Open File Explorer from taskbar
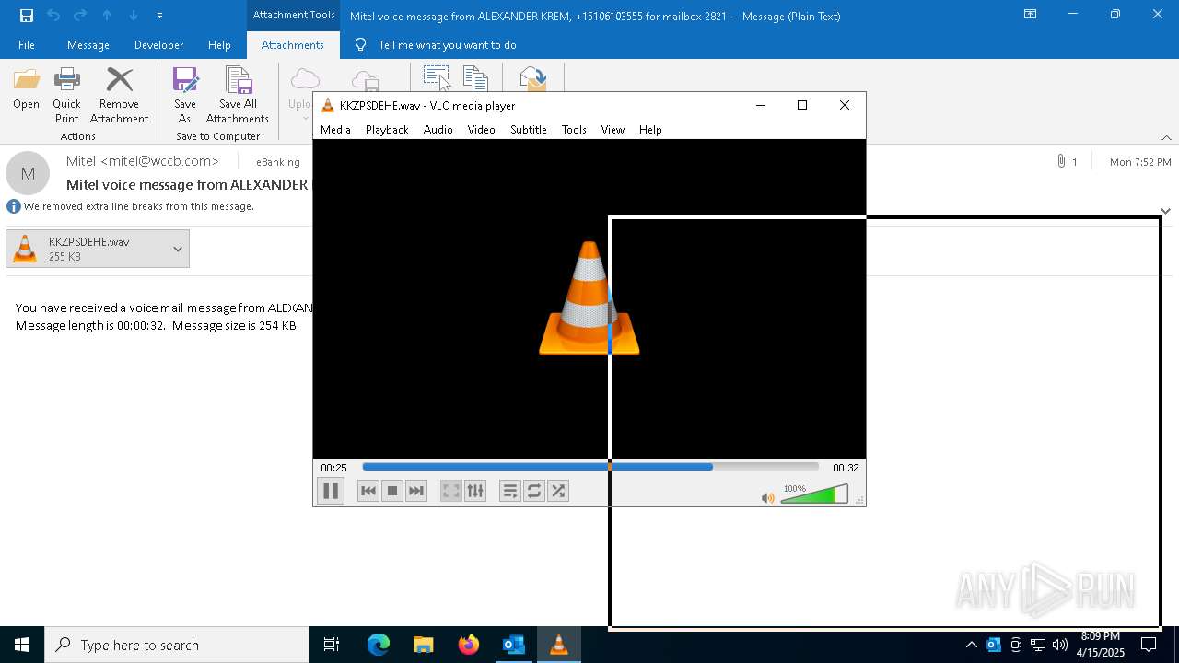 pyautogui.click(x=423, y=645)
